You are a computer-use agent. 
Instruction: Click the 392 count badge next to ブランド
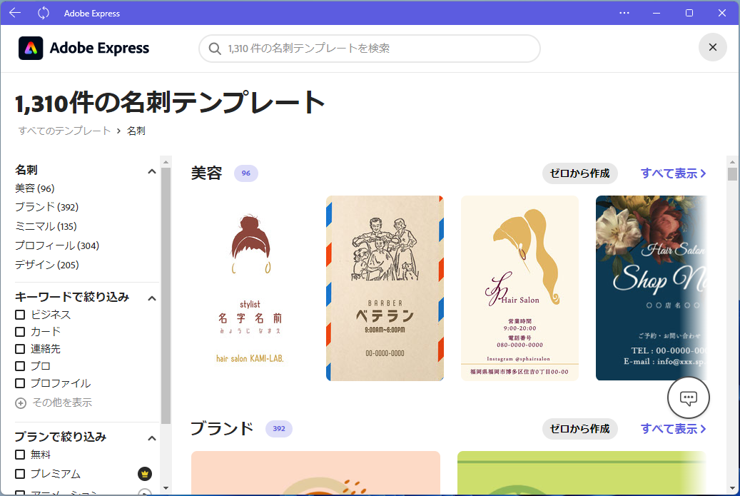(x=279, y=428)
